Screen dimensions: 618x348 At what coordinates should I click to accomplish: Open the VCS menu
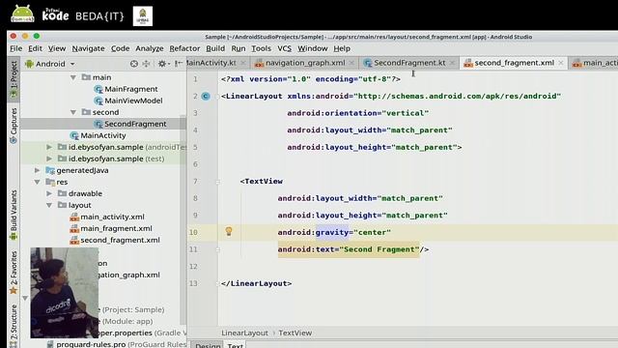(284, 48)
